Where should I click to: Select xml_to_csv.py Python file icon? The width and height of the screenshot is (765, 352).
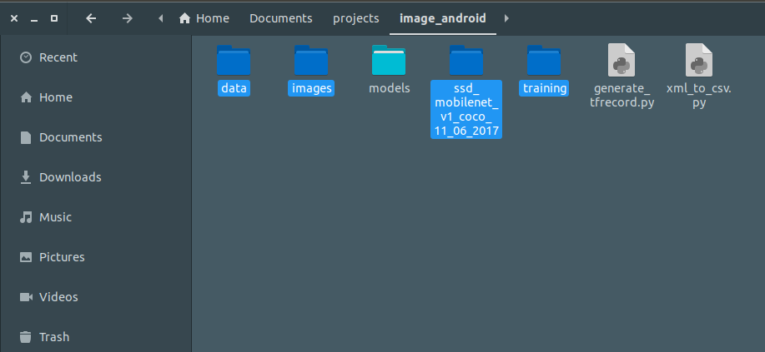[699, 61]
